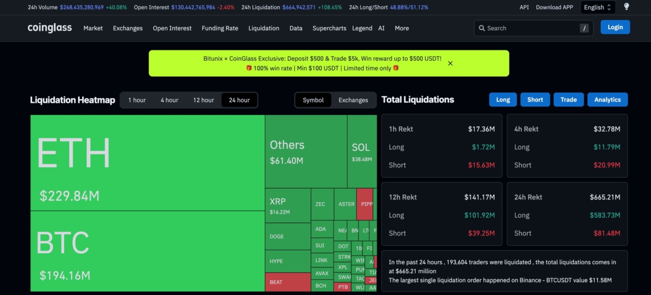Screen dimensions: 651x295
Task: Click the XPL heatmap tile
Action: click(343, 267)
